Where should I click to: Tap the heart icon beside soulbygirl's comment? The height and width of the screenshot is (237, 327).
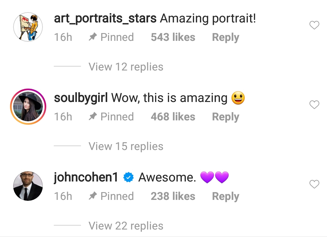(314, 105)
